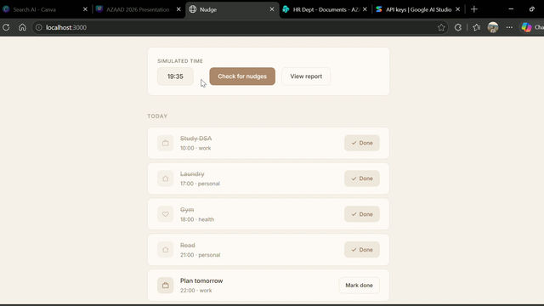Screen dimensions: 544x306
Task: Toggle the Done state for Gym
Action: pyautogui.click(x=362, y=214)
